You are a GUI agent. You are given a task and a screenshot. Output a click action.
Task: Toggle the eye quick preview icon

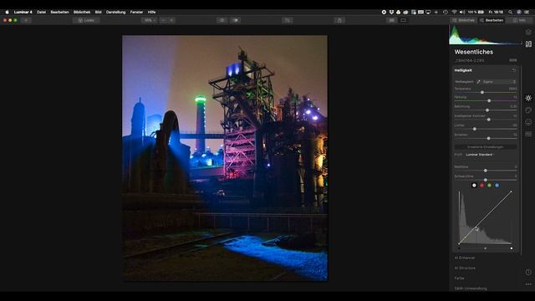(x=222, y=20)
